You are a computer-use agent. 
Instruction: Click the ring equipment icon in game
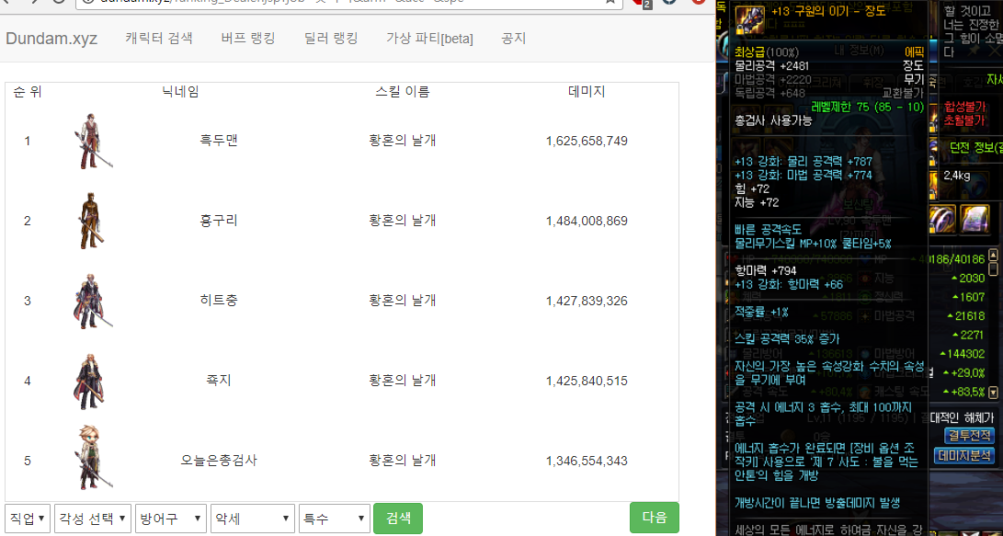coord(942,220)
